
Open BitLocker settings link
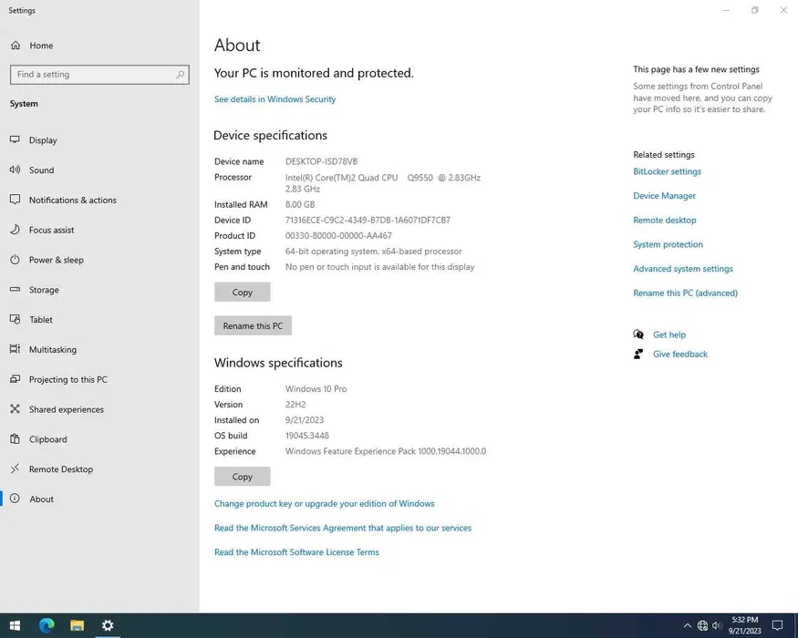pyautogui.click(x=667, y=171)
